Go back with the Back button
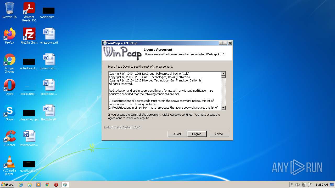The width and height of the screenshot is (335, 188). click(x=177, y=134)
